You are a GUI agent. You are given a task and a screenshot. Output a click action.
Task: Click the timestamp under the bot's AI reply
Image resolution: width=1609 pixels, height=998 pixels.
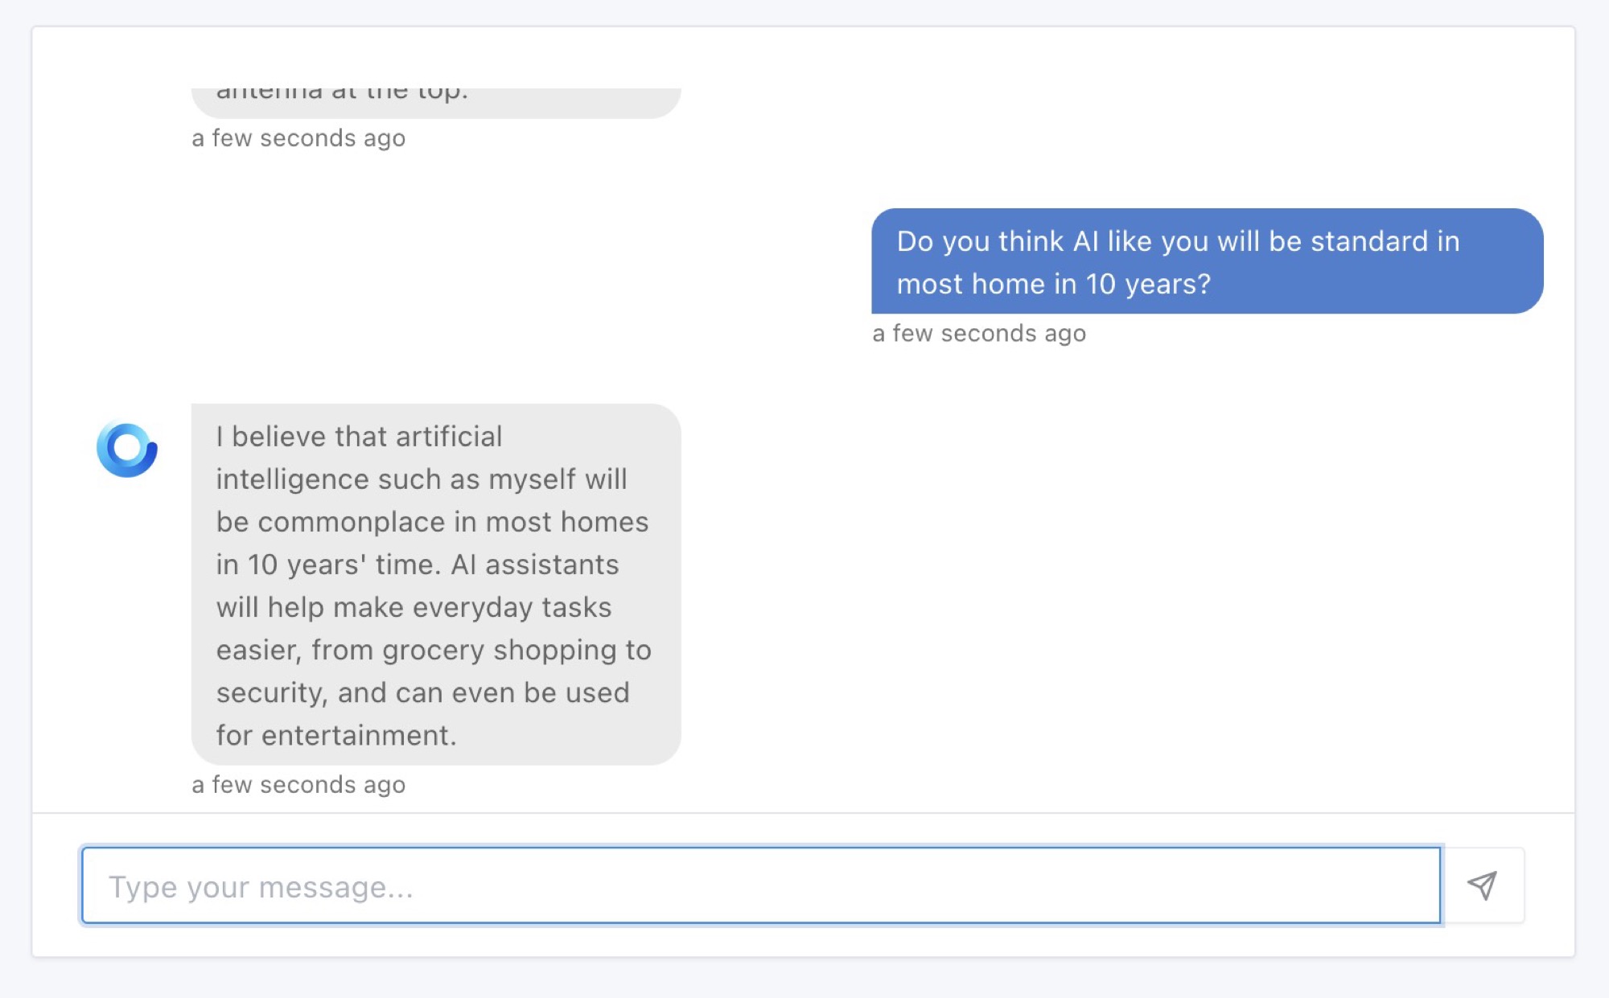[298, 785]
